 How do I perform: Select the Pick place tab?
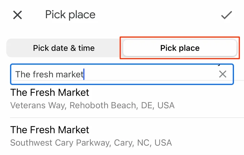[x=180, y=48]
